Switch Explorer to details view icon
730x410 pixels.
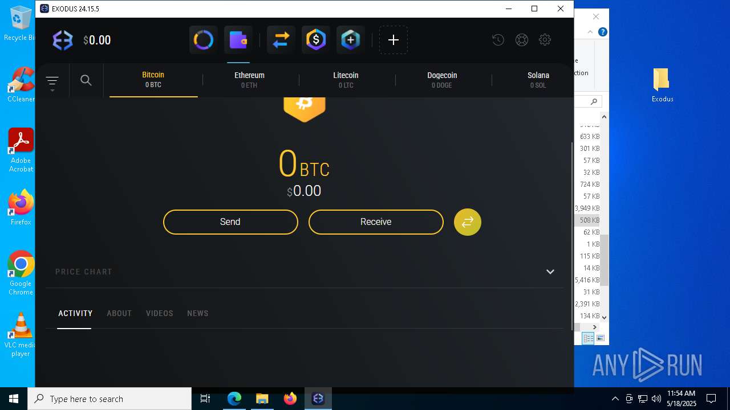tap(588, 338)
